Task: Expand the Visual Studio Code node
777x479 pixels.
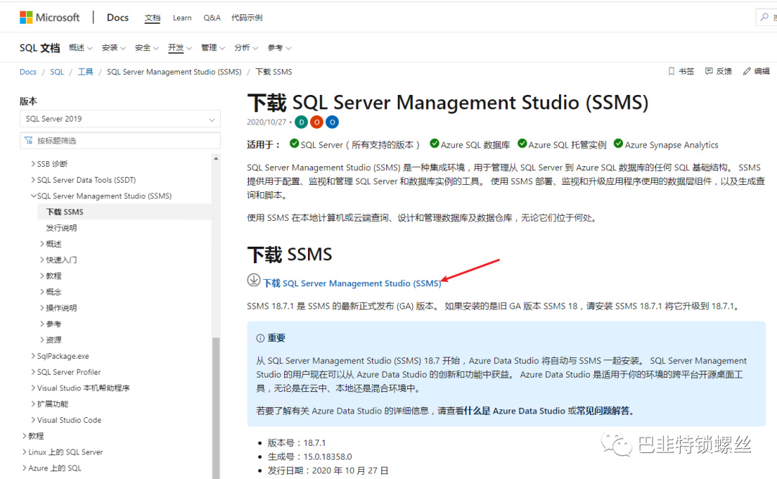Action: point(33,419)
